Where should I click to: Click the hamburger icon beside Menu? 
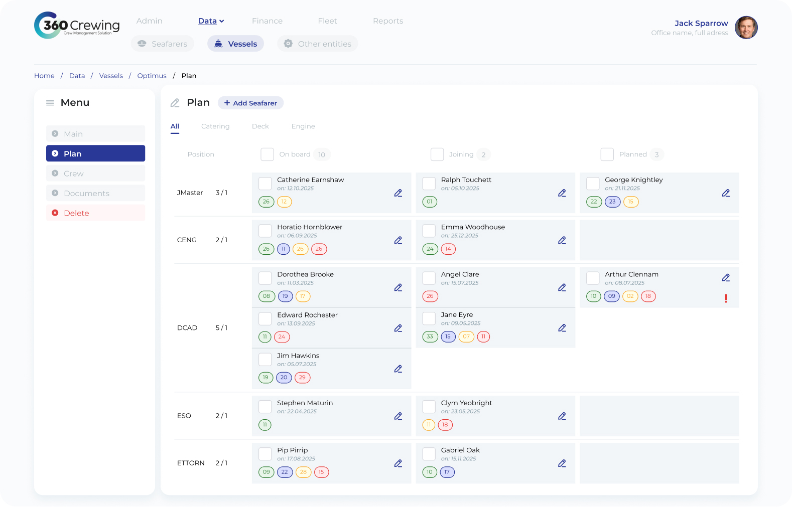click(50, 103)
